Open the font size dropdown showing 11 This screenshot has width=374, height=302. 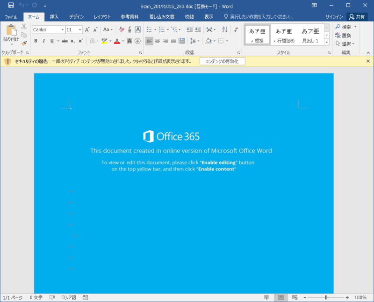click(80, 29)
